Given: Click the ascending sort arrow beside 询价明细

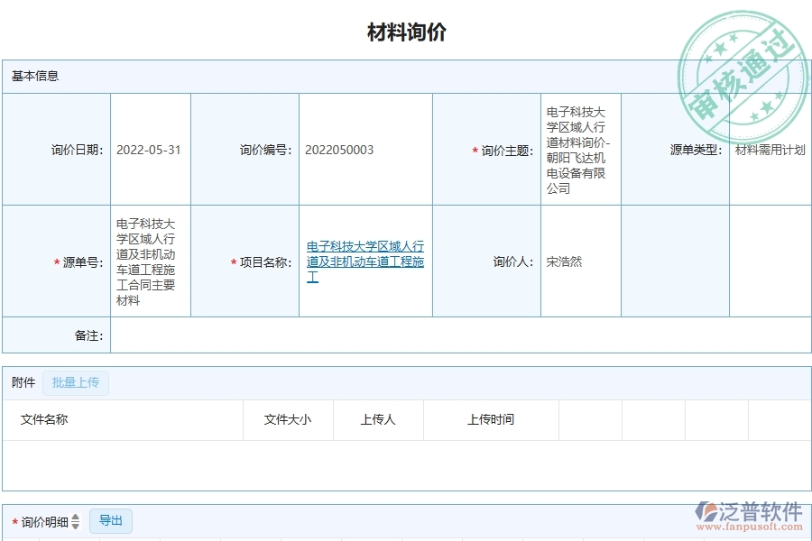Looking at the screenshot, I should coord(75,518).
